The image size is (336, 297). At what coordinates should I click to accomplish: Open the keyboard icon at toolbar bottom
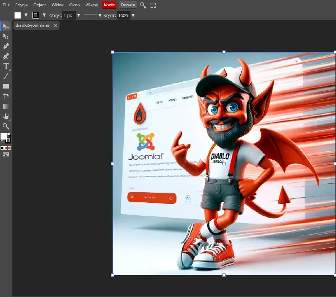click(x=6, y=154)
